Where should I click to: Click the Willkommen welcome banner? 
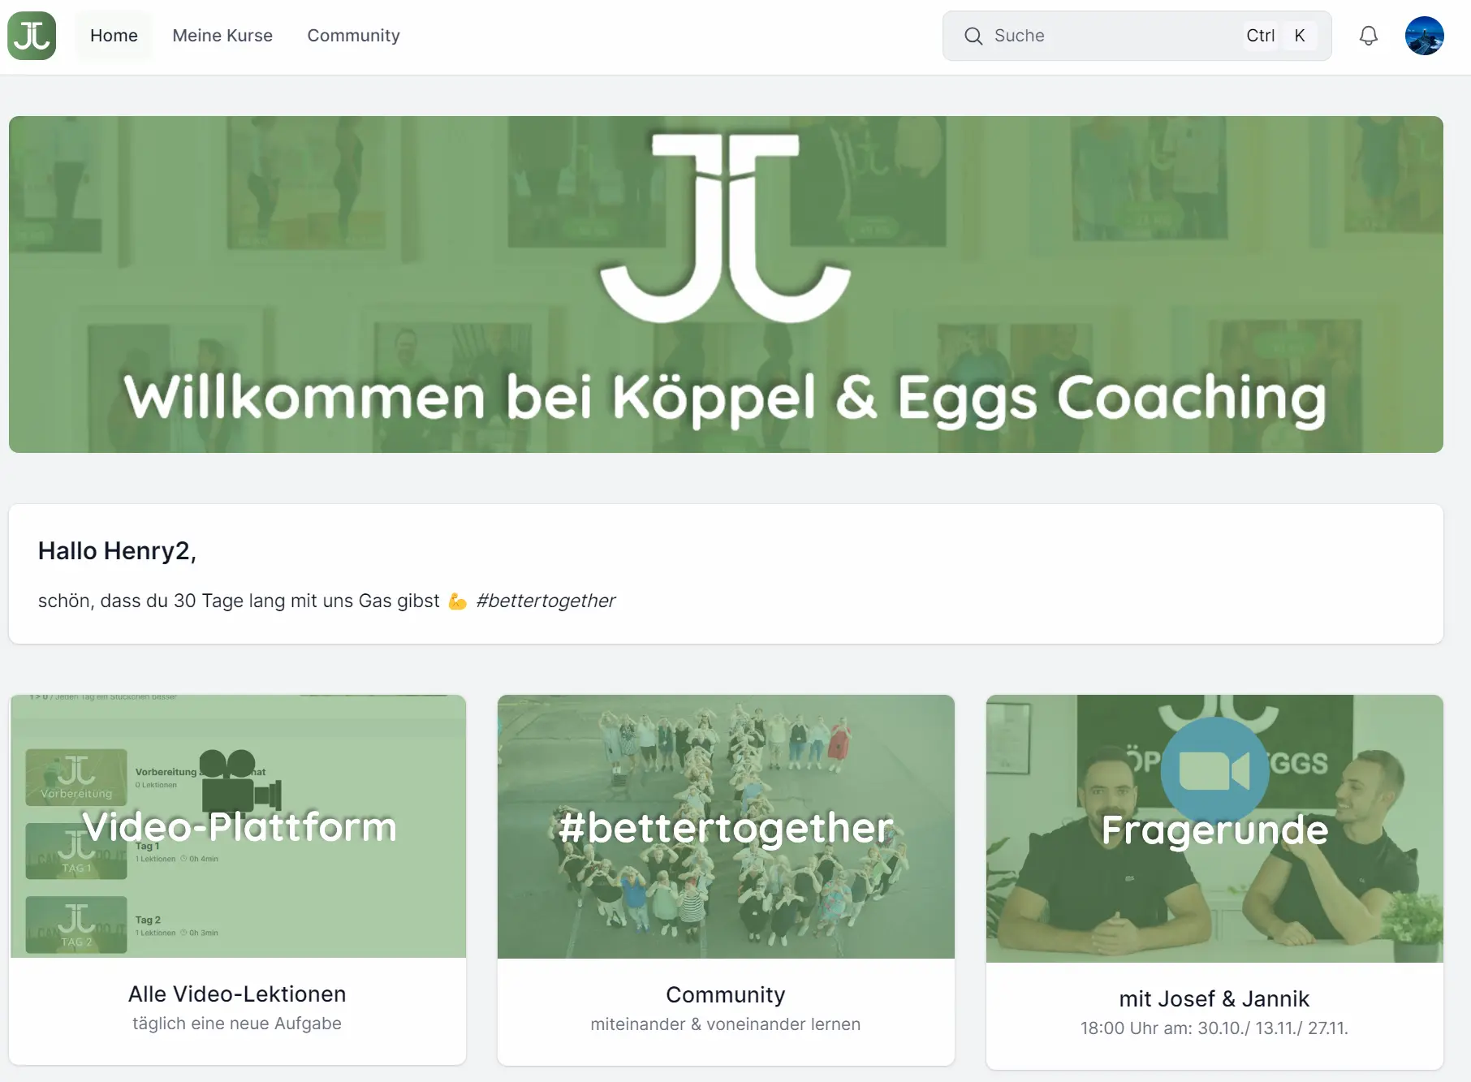point(726,284)
